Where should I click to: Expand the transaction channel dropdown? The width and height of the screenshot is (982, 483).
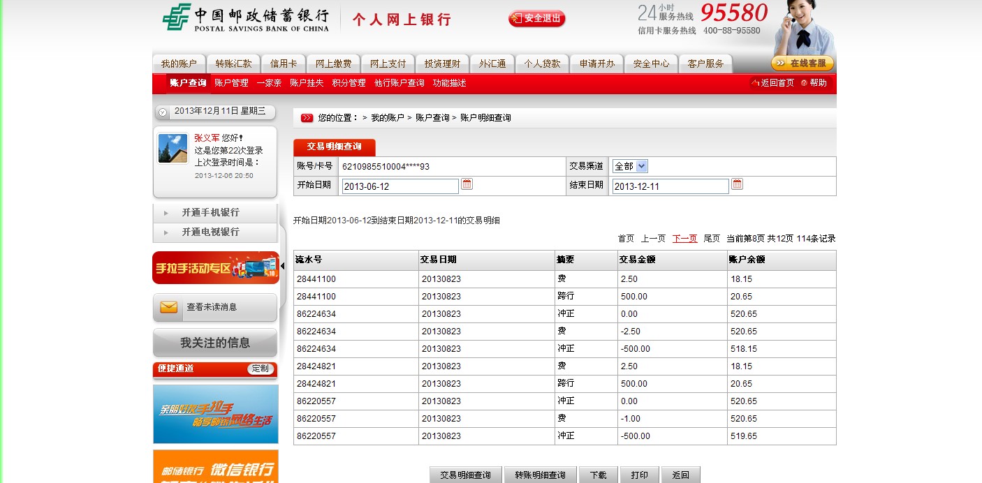coord(642,166)
